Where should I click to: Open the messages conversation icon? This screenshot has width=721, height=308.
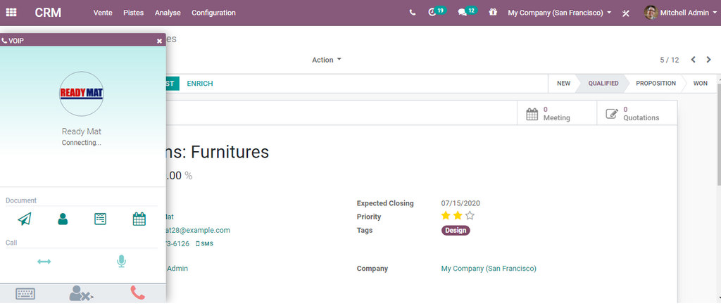tap(463, 13)
